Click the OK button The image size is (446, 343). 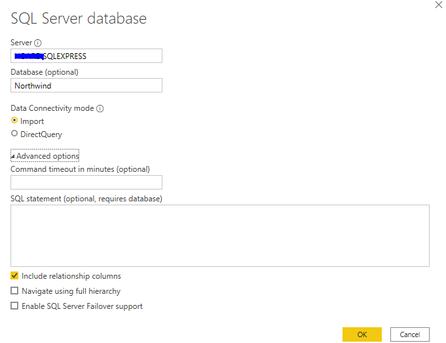(362, 334)
